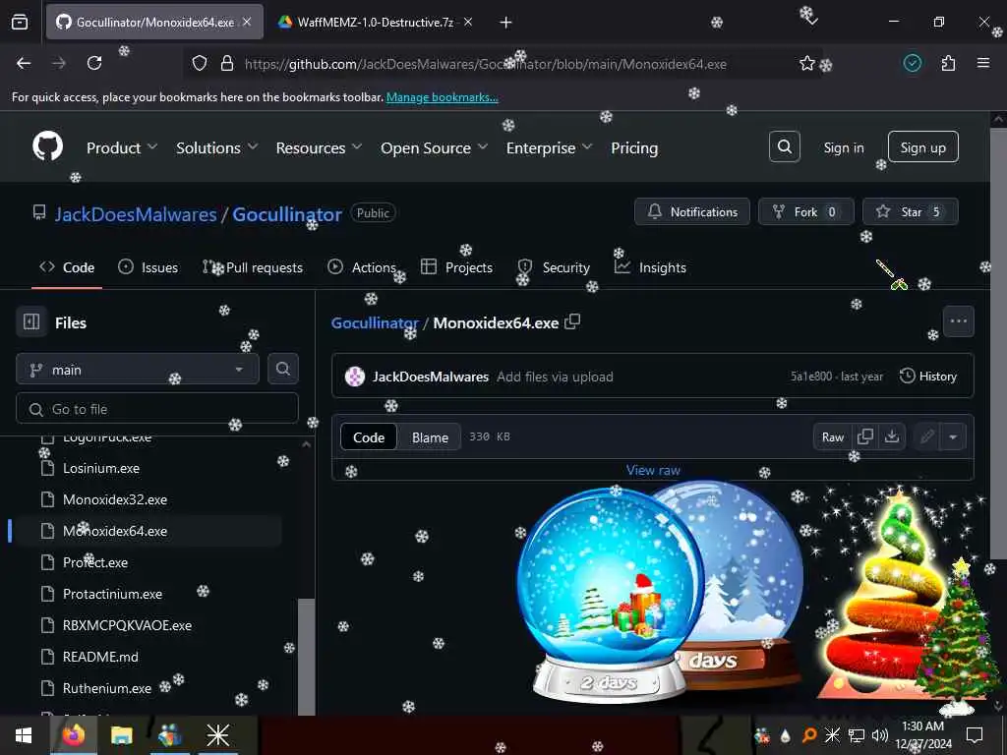Click the green checkmark toolbar extension icon
This screenshot has height=755, width=1007.
click(912, 63)
